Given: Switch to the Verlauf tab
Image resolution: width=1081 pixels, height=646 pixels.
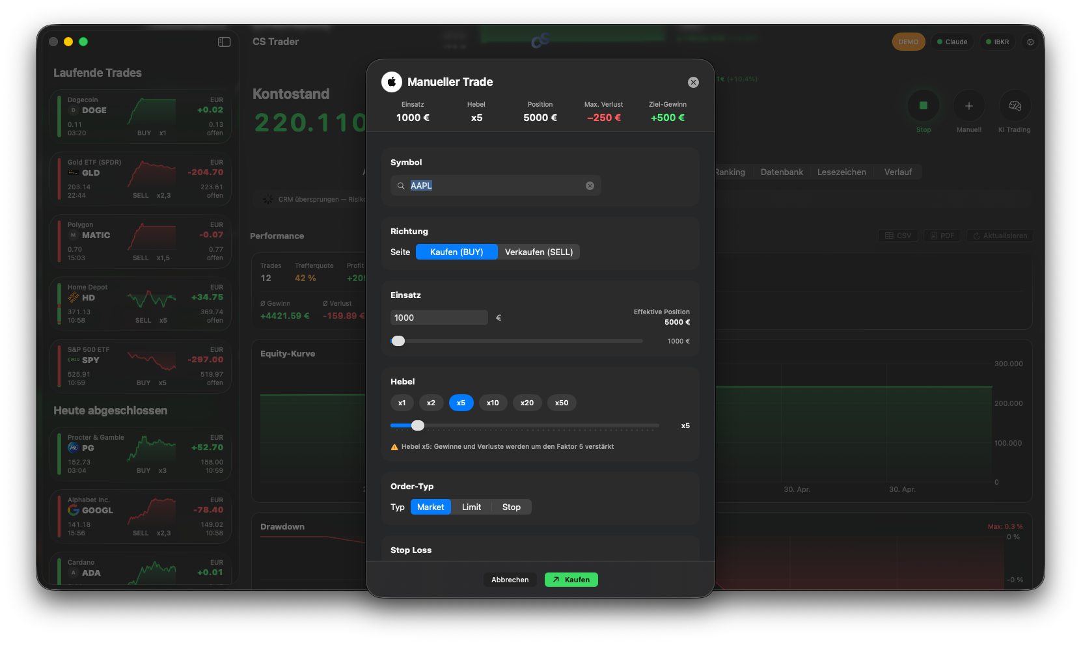Looking at the screenshot, I should (897, 172).
